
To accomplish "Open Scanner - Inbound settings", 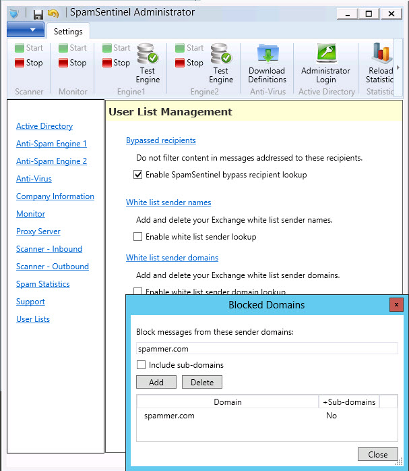I will 49,249.
